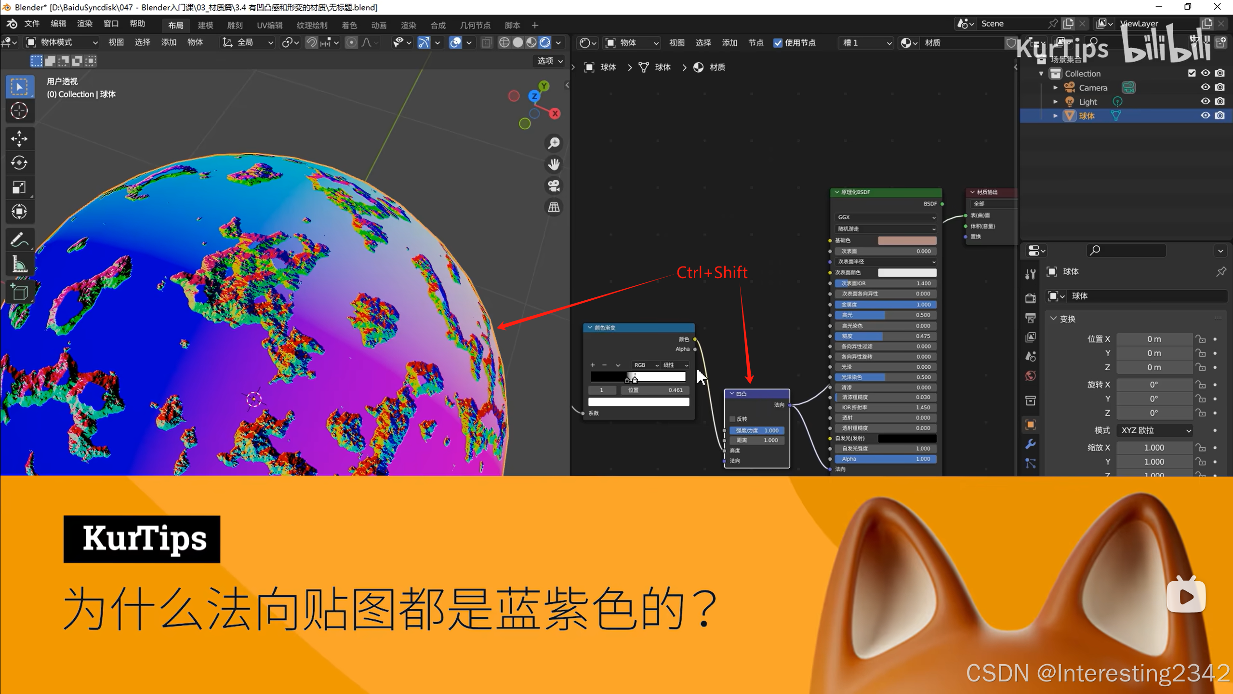Select the Annotate pencil tool
This screenshot has height=694, width=1233.
tap(19, 240)
